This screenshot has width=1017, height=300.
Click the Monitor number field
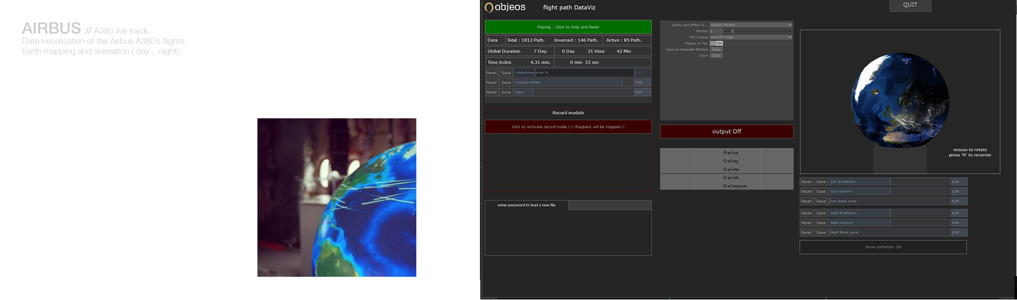716,31
